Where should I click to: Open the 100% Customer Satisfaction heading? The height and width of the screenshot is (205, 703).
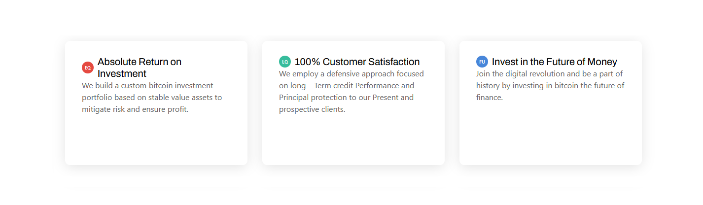(357, 62)
